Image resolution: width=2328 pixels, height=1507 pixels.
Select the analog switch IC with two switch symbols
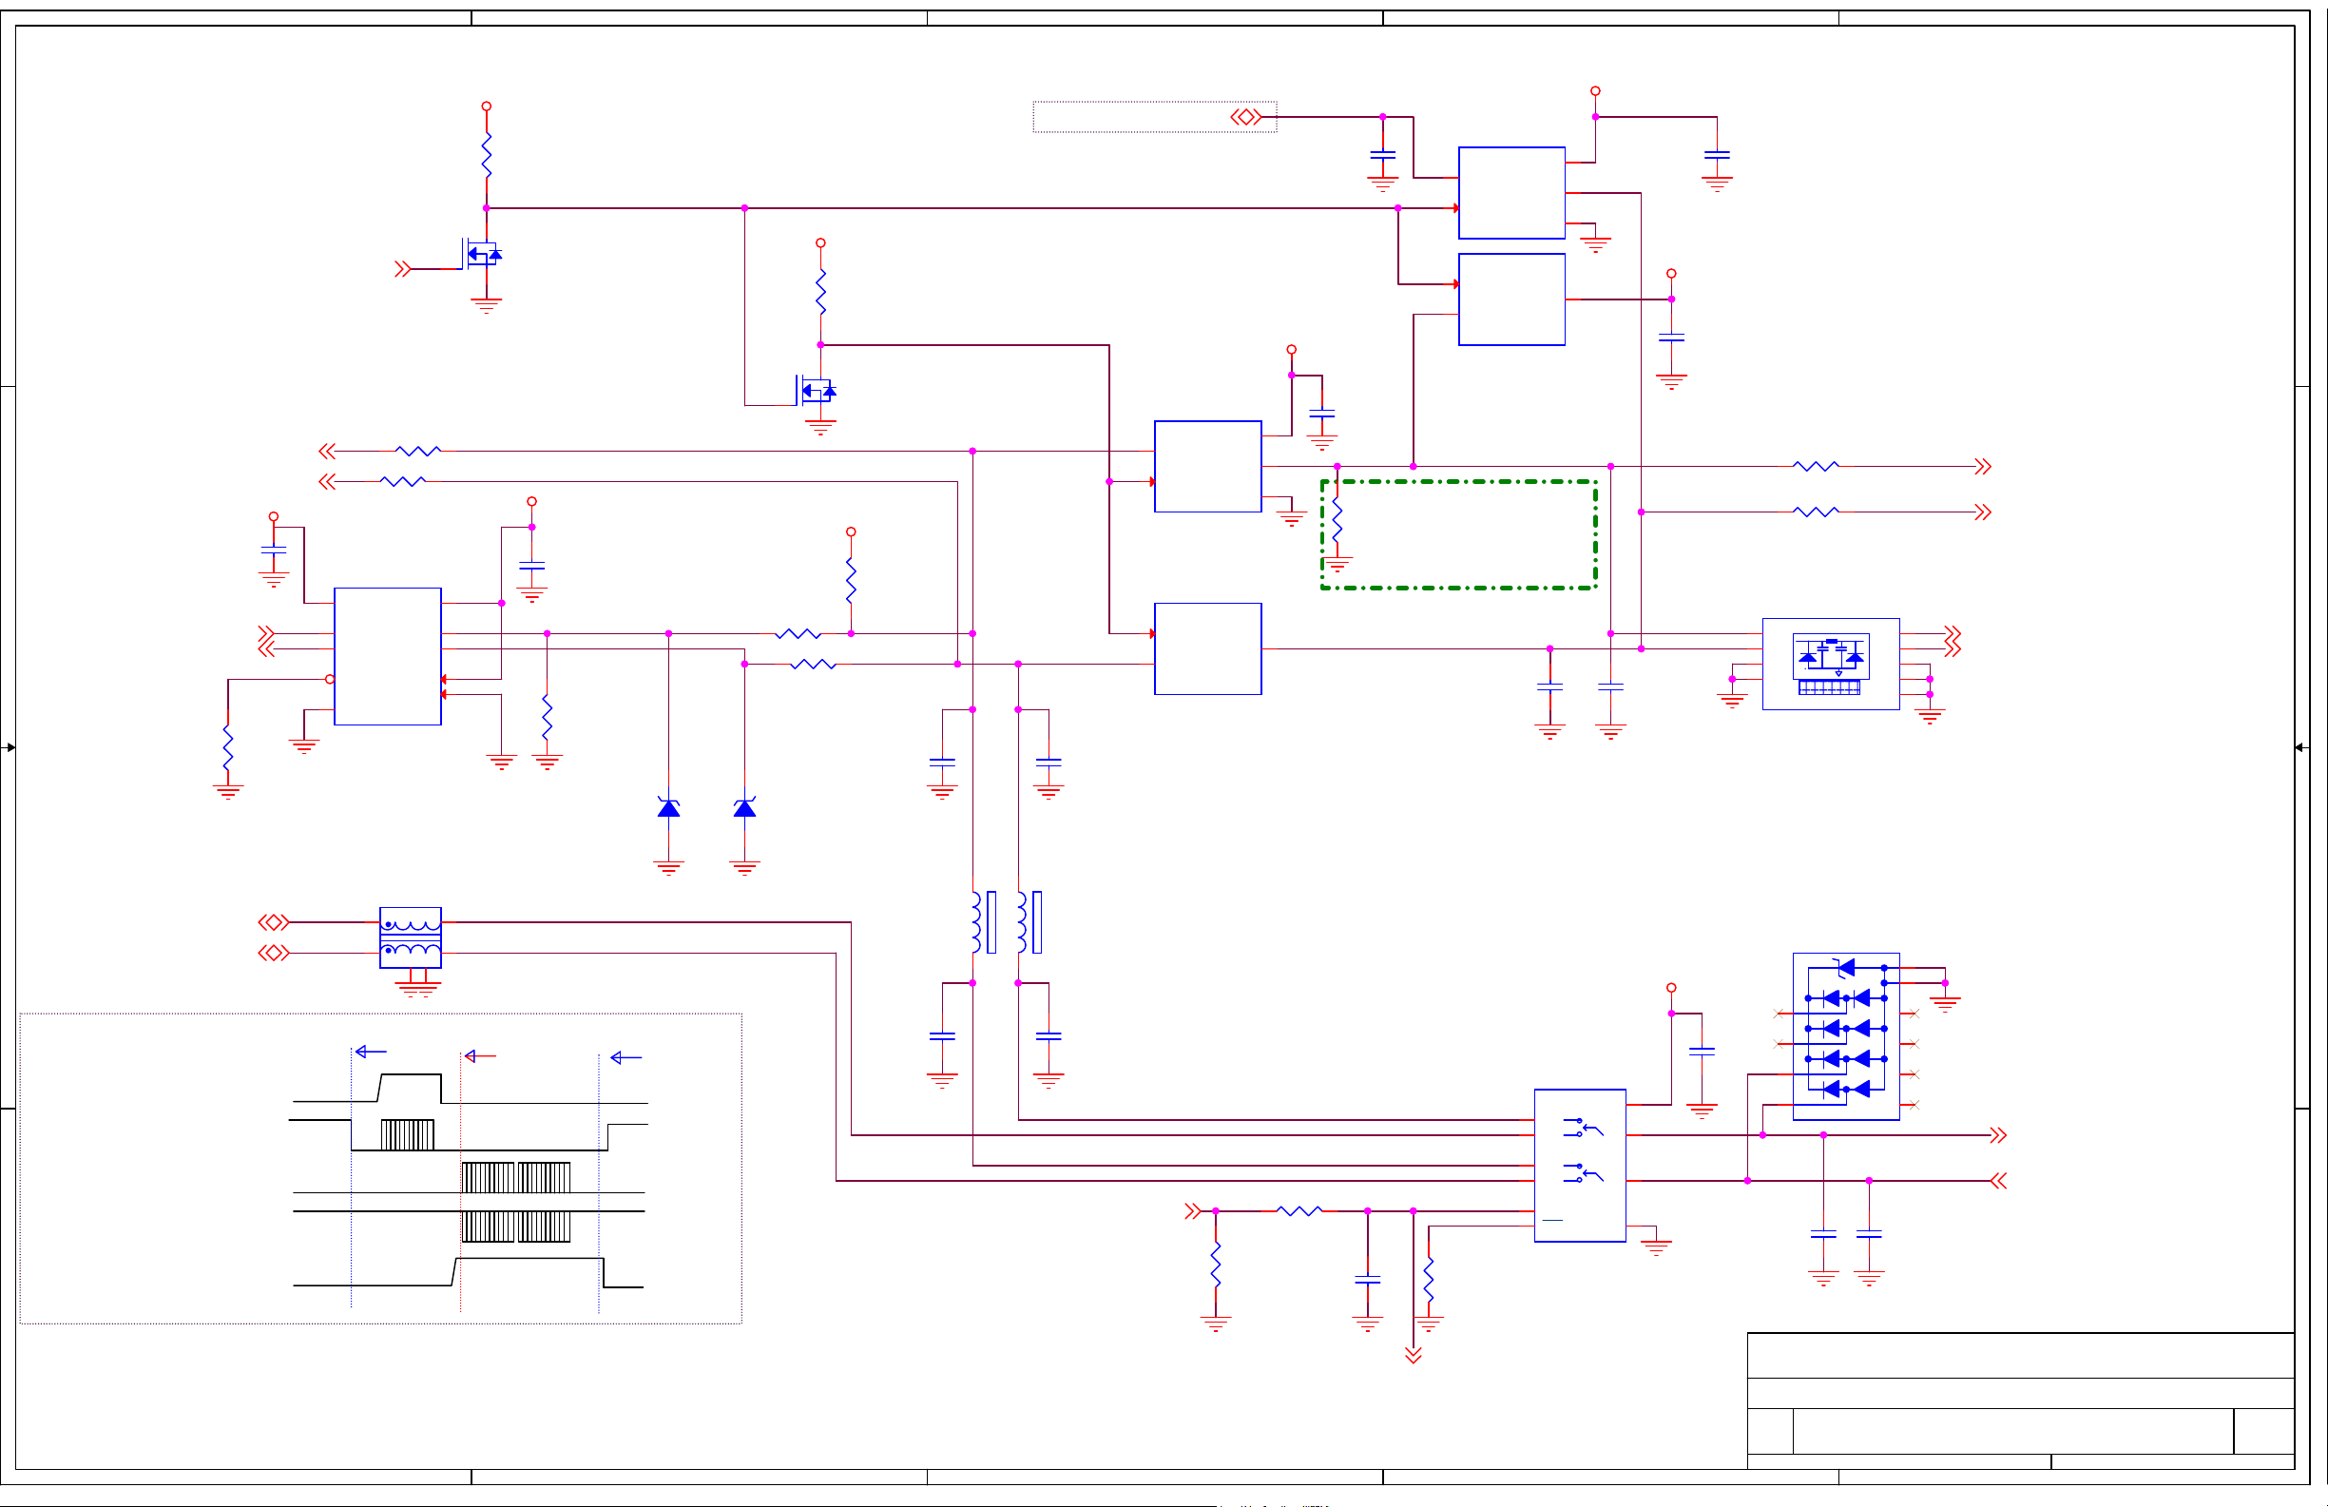coord(1580,1166)
